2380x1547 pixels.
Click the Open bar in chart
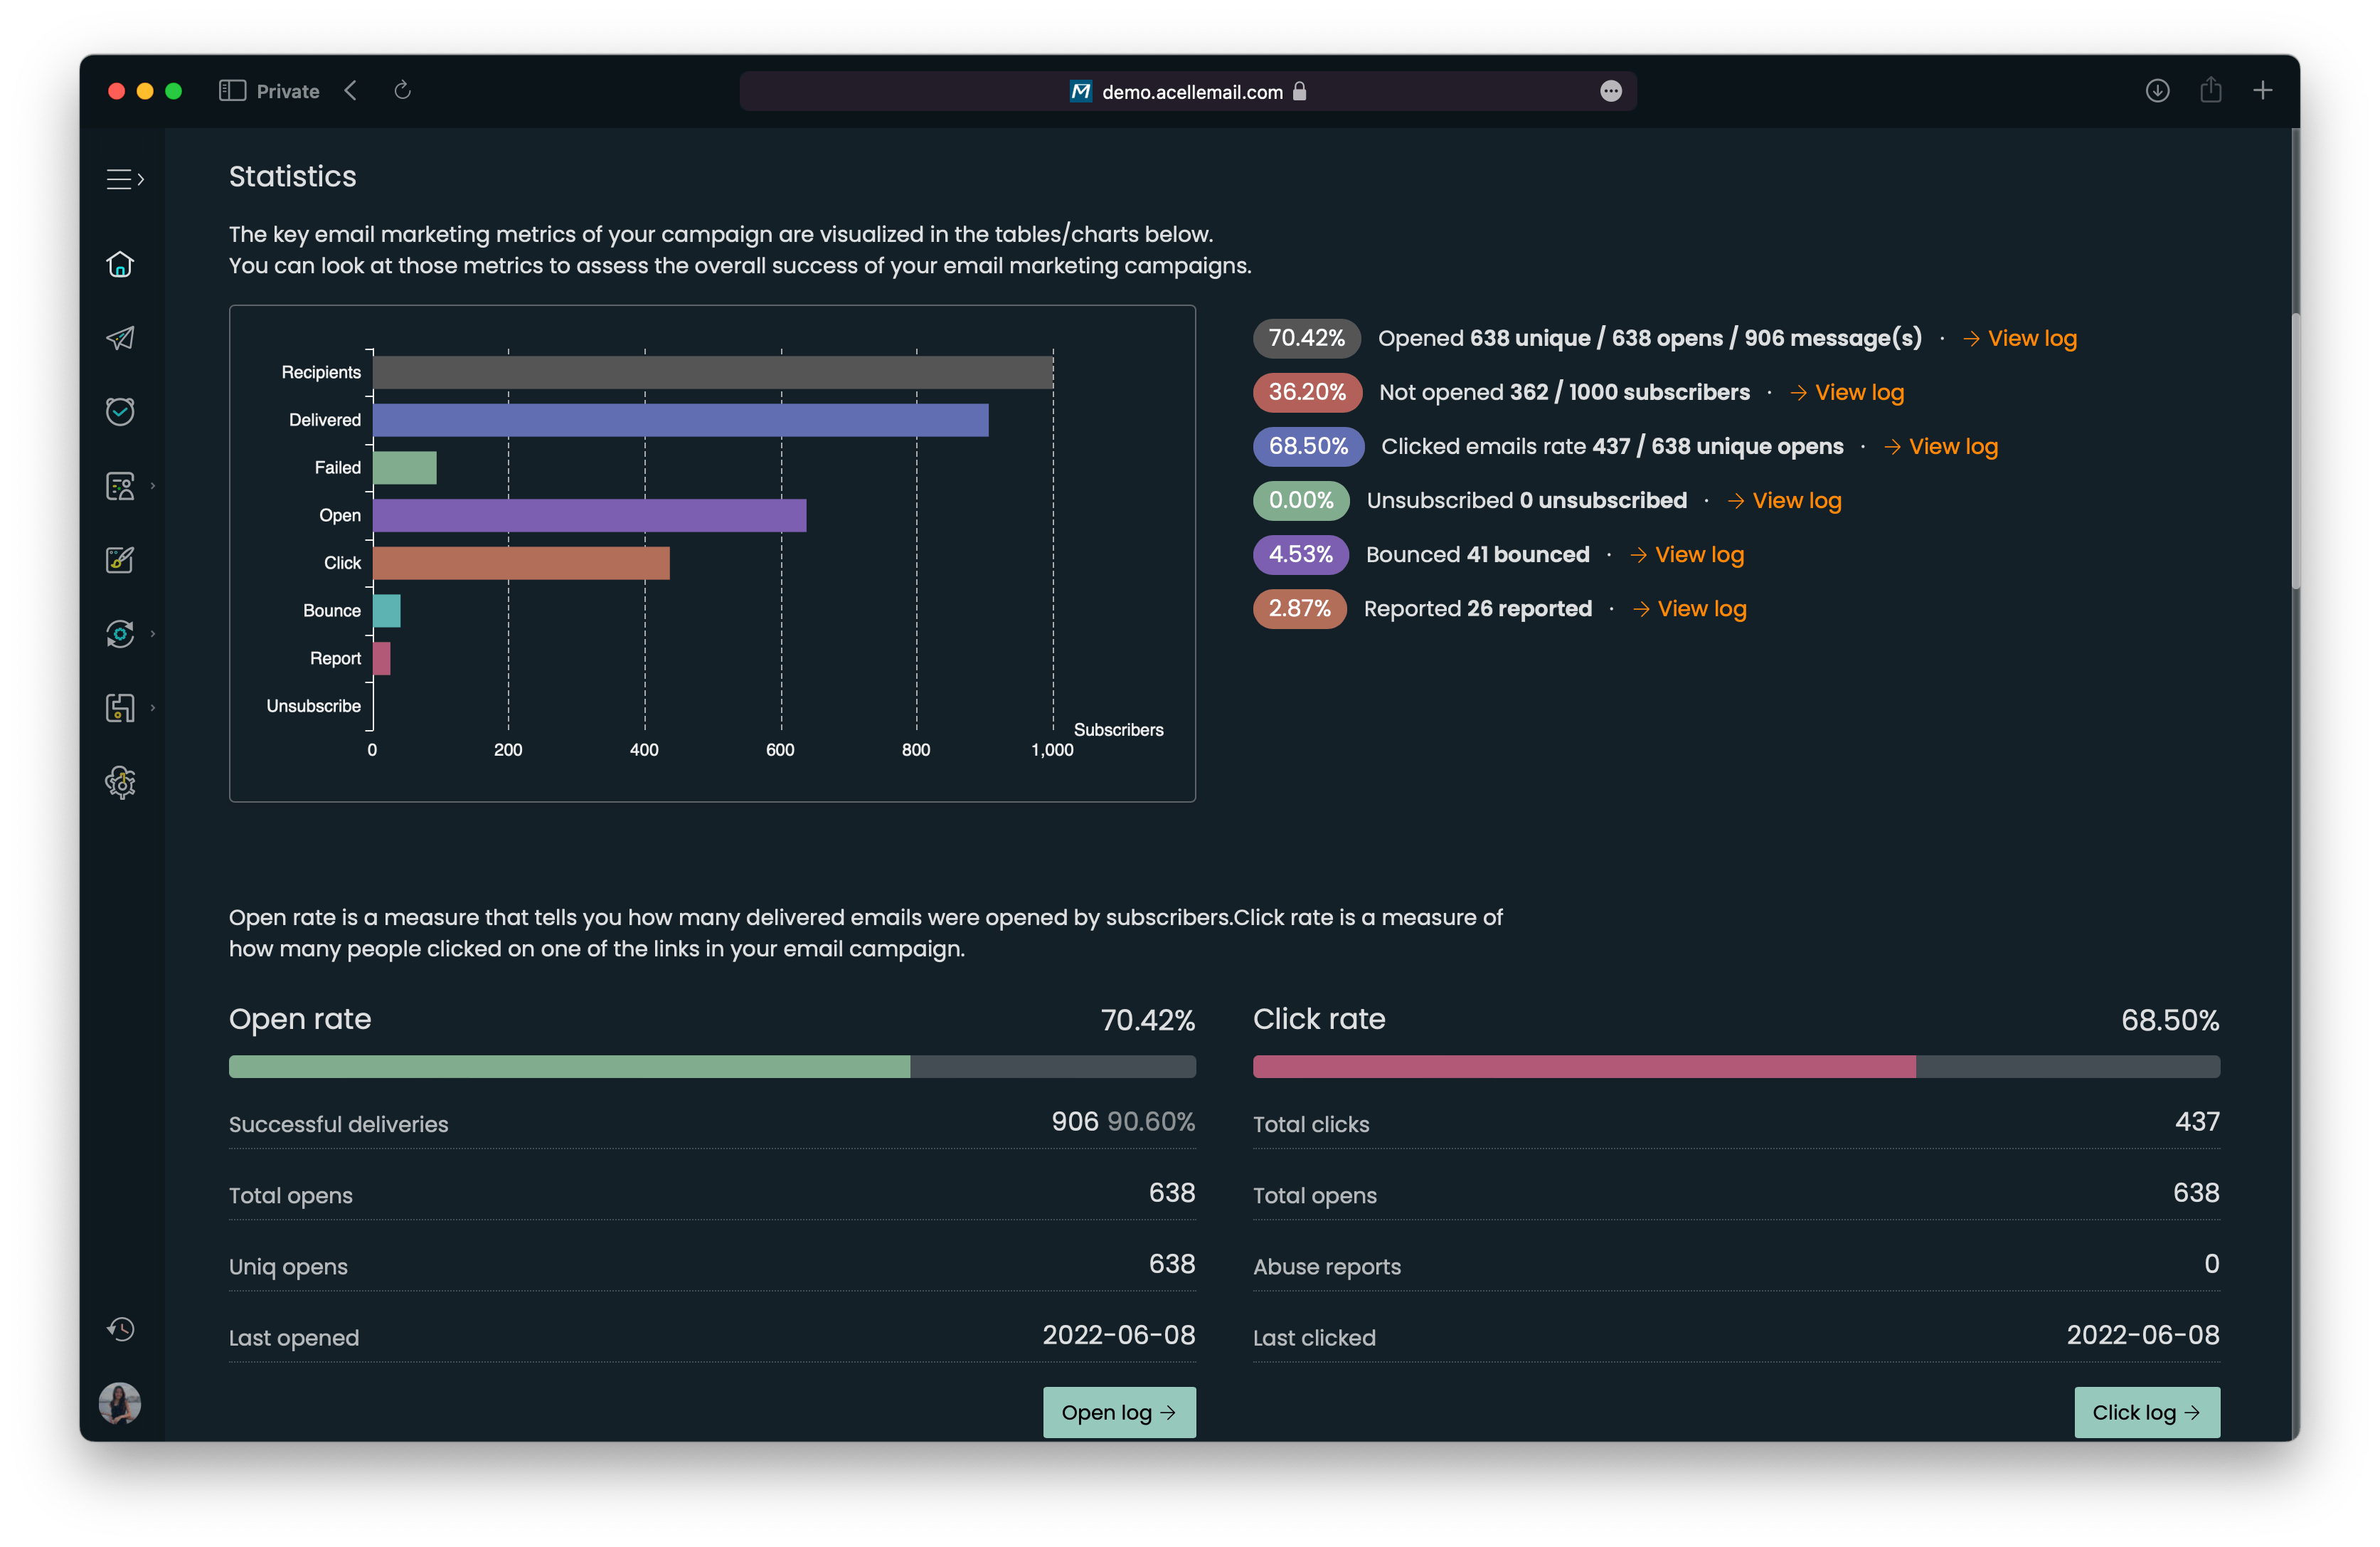tap(590, 515)
